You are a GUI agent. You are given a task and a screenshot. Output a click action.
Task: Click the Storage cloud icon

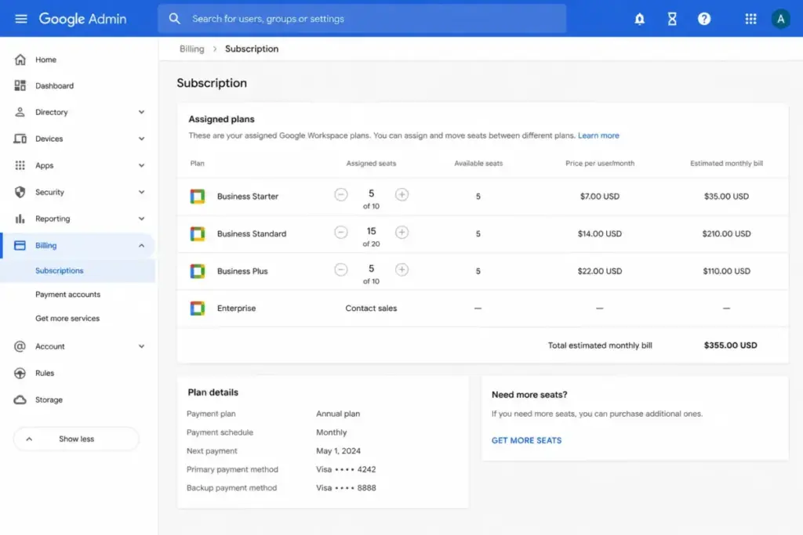point(20,399)
